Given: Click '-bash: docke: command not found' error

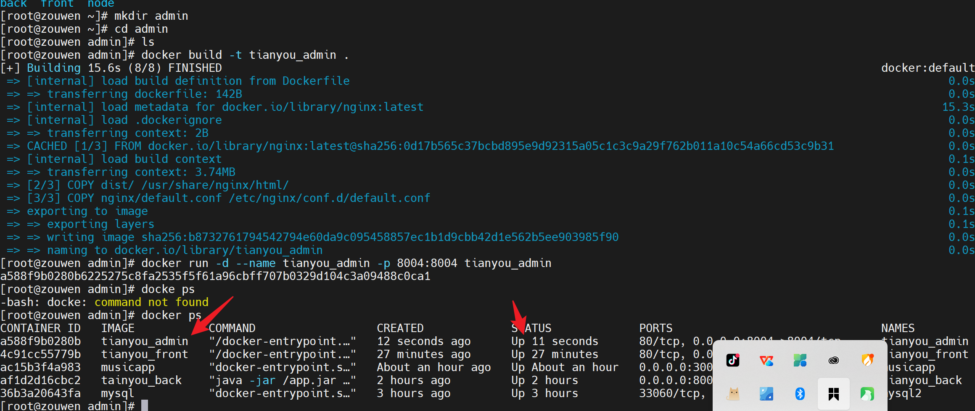Looking at the screenshot, I should [104, 302].
